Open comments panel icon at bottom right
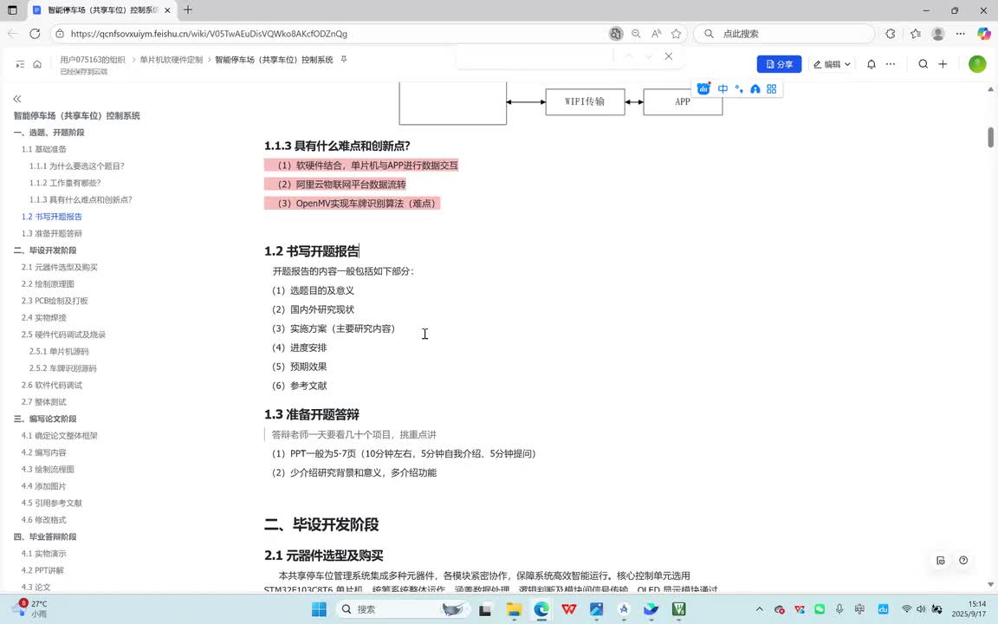 point(941,561)
